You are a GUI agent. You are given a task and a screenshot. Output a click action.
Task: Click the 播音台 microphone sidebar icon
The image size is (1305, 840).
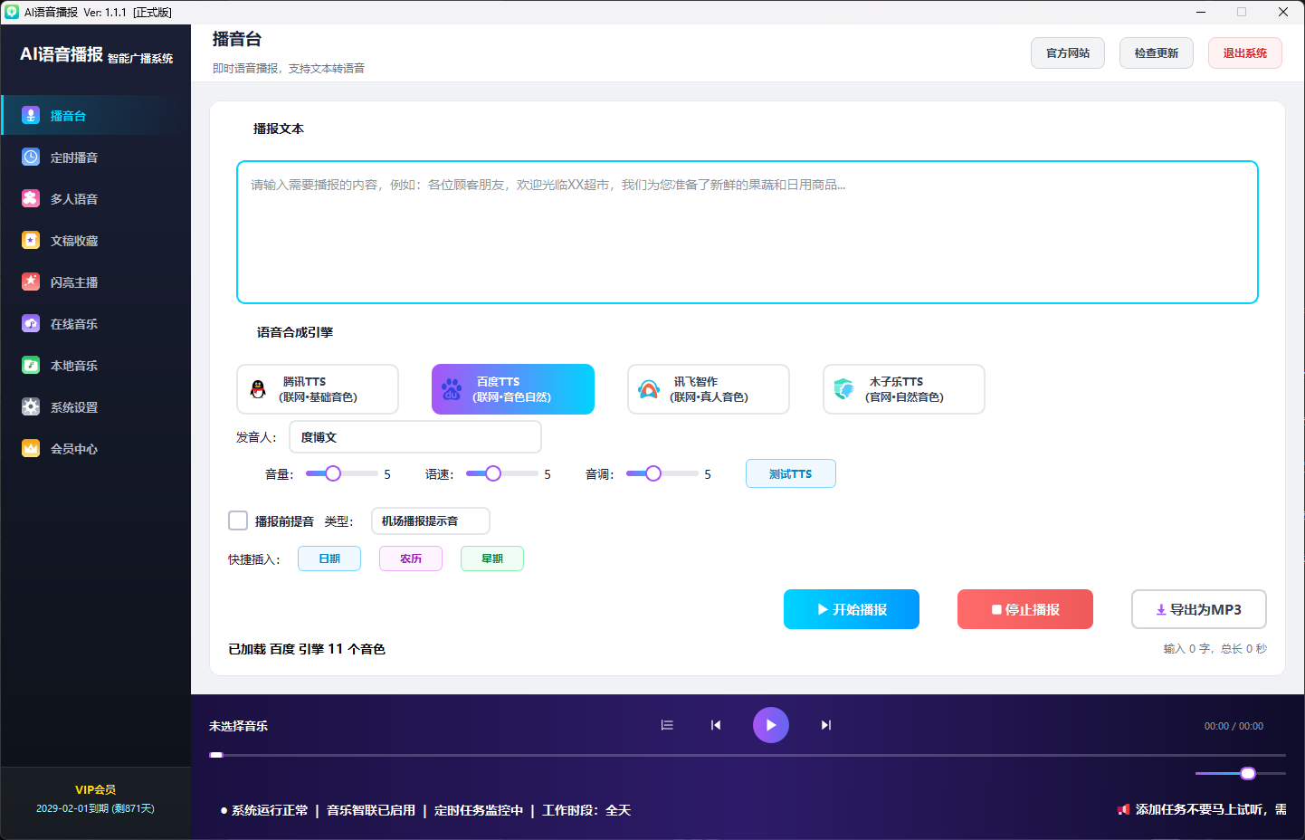point(31,116)
